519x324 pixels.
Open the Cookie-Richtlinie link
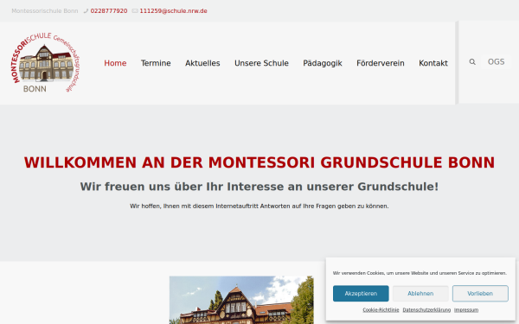coord(381,310)
